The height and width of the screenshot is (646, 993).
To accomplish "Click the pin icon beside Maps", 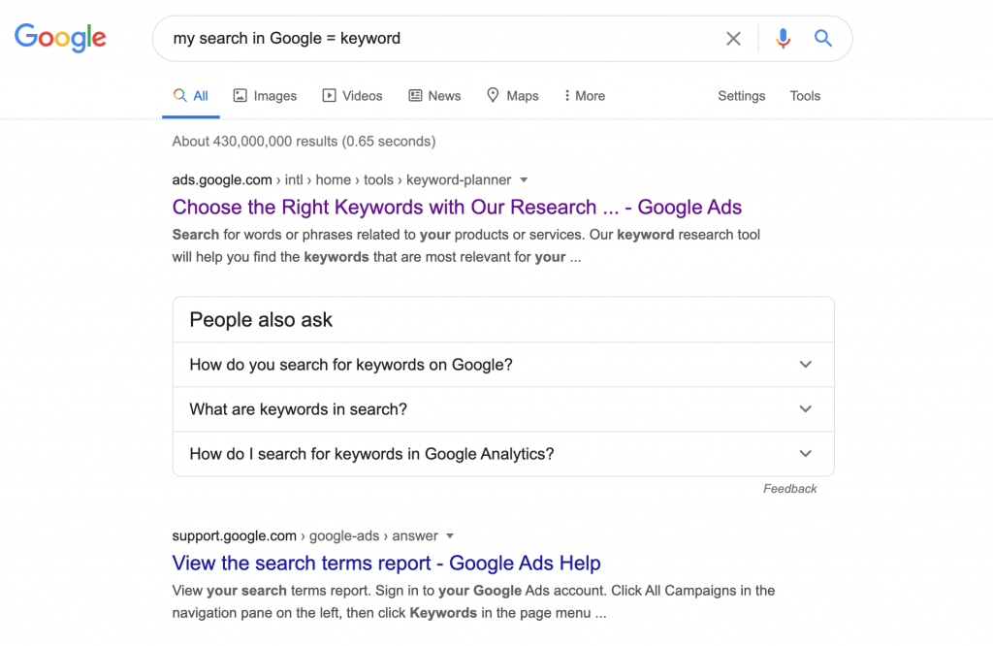I will coord(493,95).
